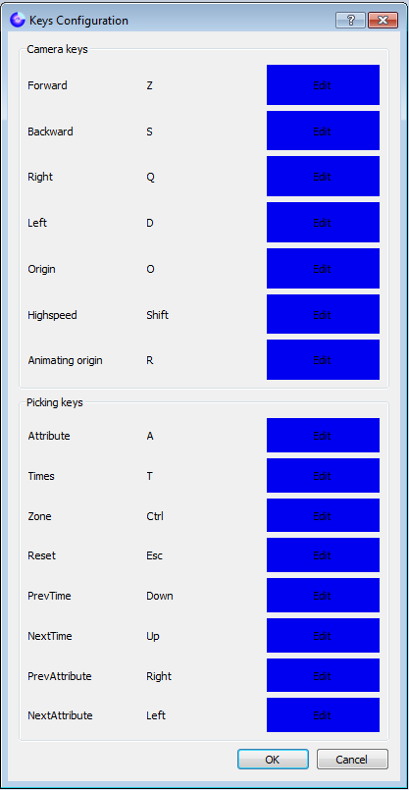Edit the Animating origin key
The image size is (409, 790).
tap(323, 360)
